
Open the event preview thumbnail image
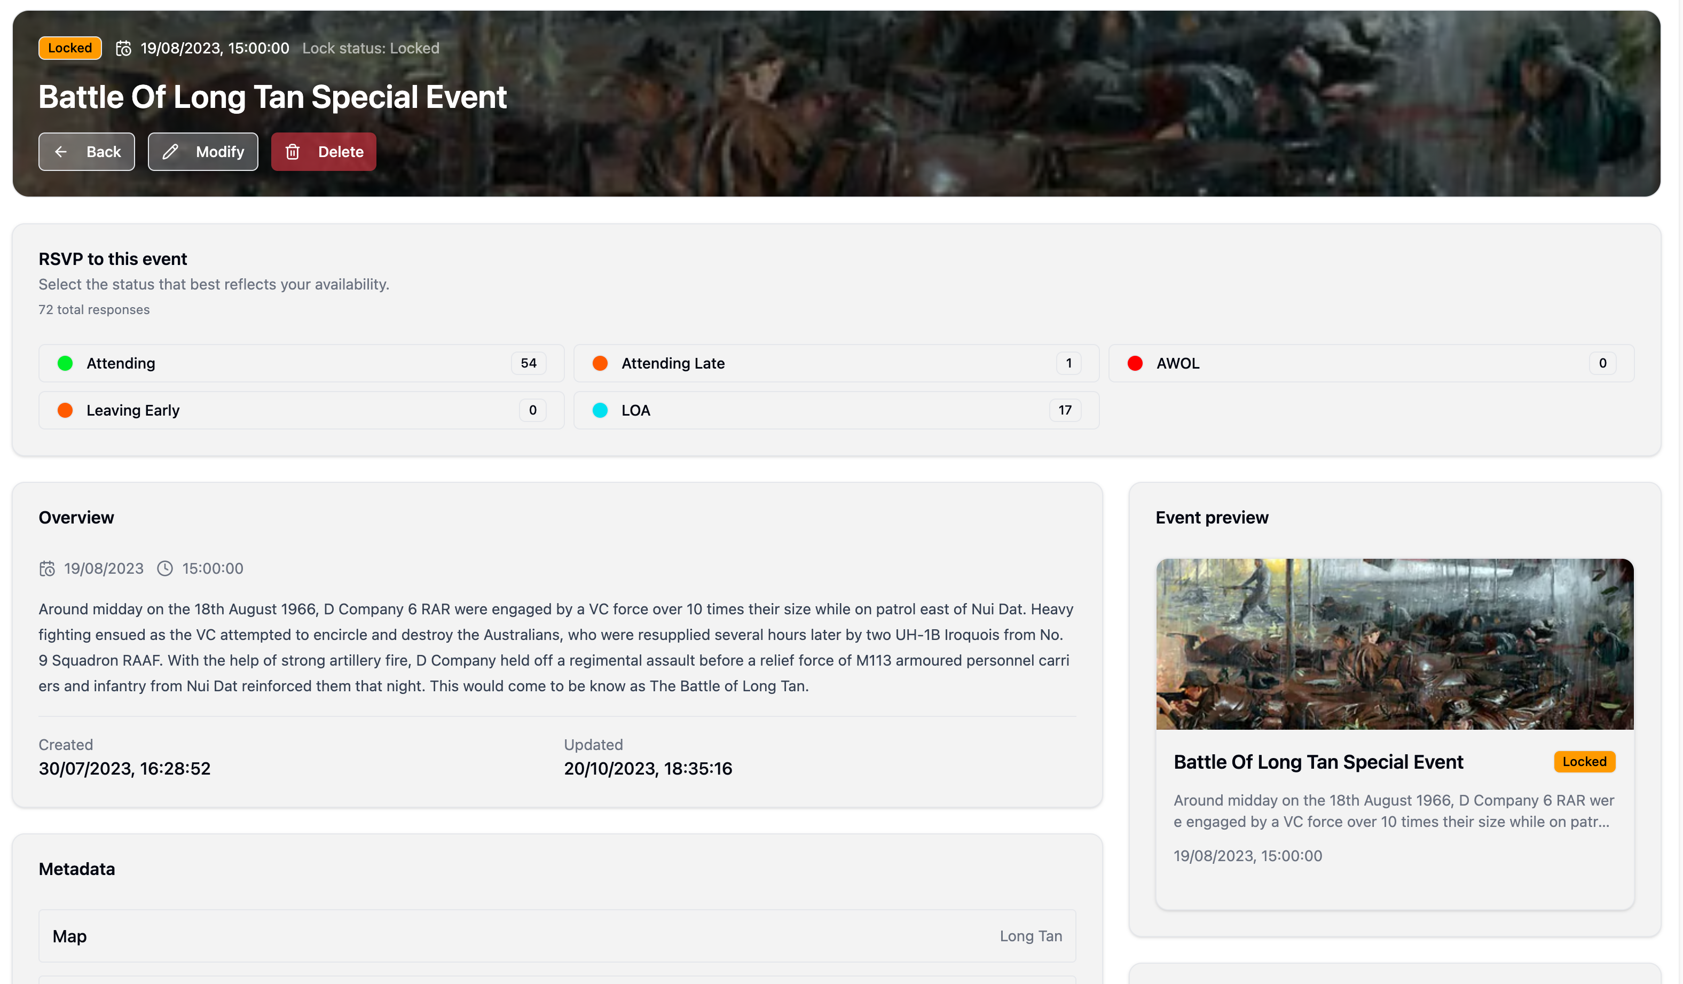1395,644
